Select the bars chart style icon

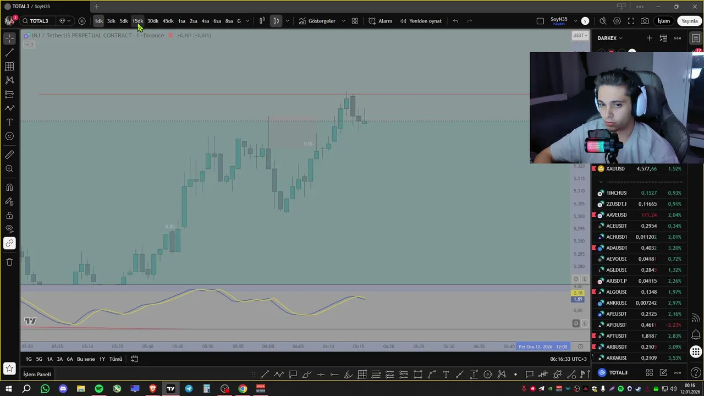(x=262, y=21)
